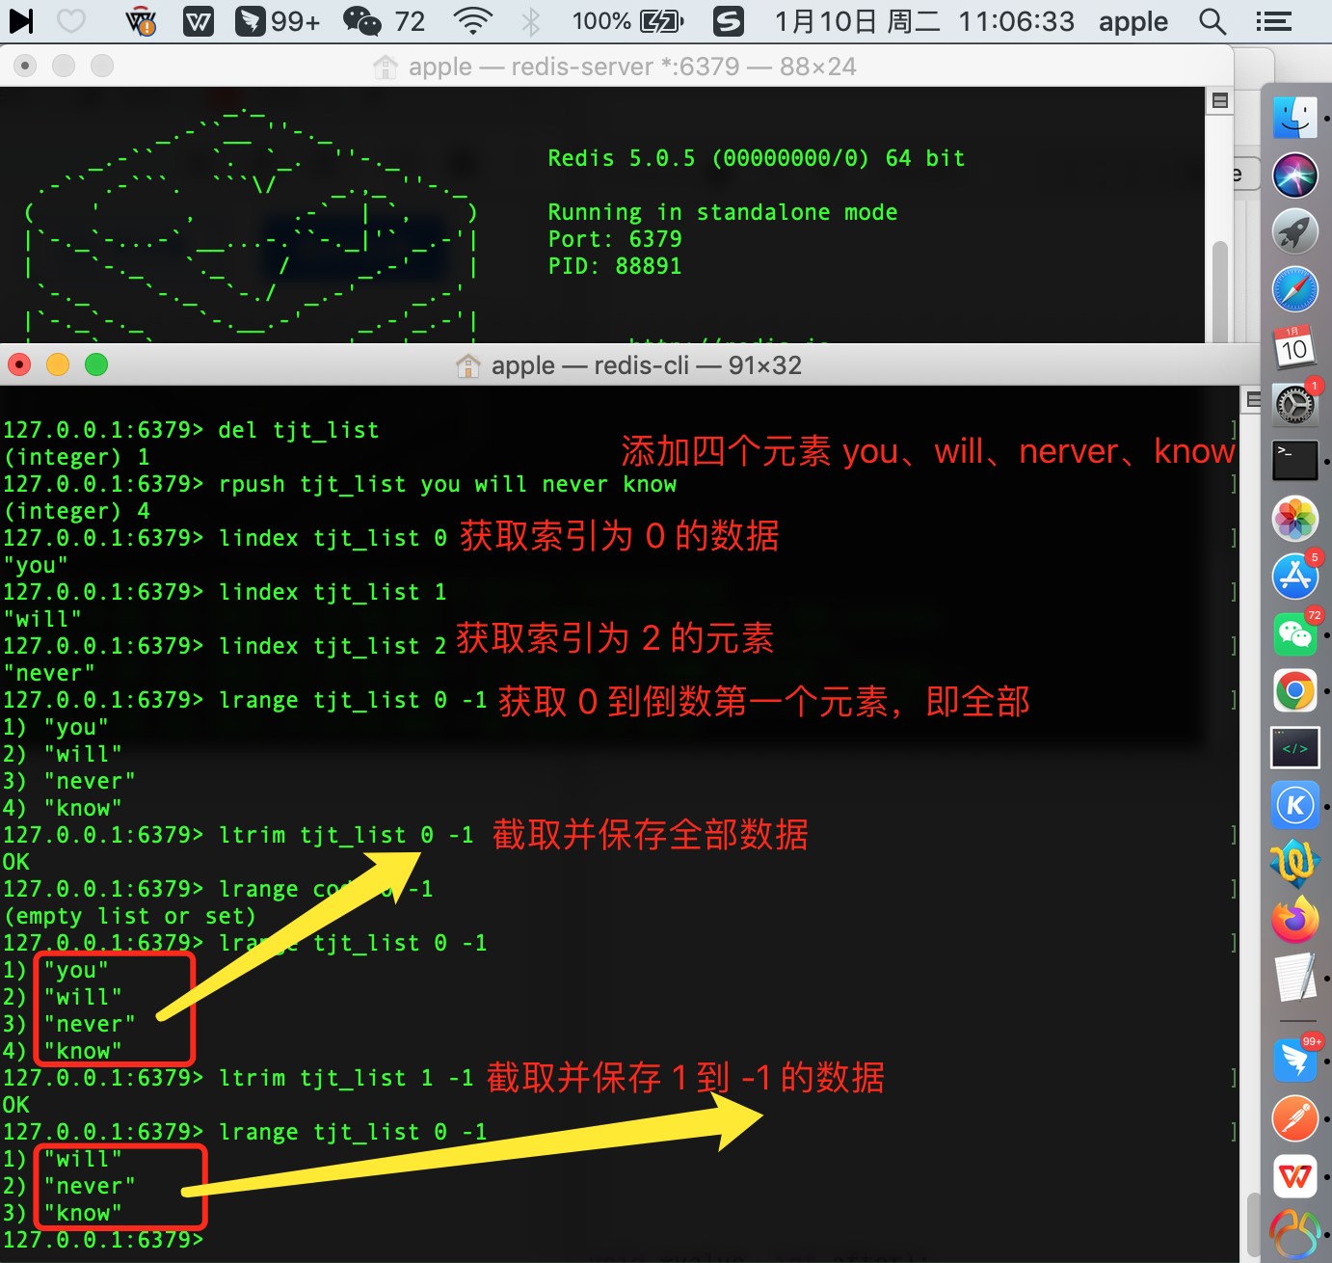Open the Bluetooth status menu
Viewport: 1332px width, 1263px height.
tap(531, 20)
